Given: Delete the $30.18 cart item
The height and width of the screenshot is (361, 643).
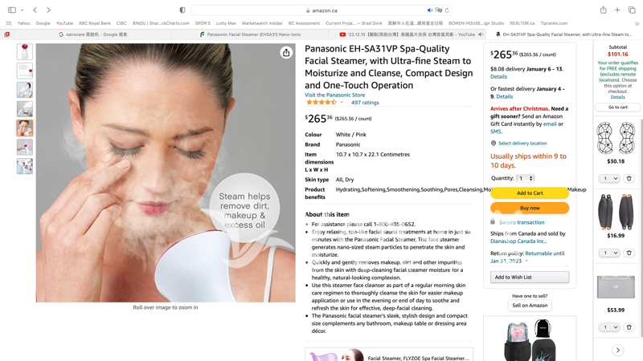Looking at the screenshot, I should click(629, 178).
